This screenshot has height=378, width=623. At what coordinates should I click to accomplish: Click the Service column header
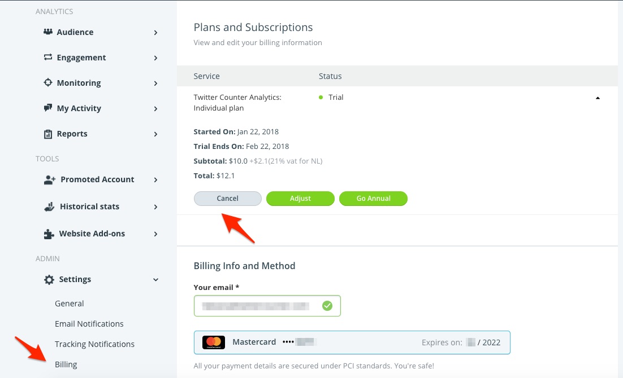pos(206,76)
